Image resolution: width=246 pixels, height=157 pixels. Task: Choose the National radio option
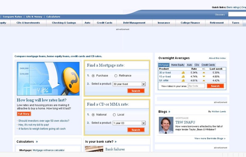coord(93,115)
